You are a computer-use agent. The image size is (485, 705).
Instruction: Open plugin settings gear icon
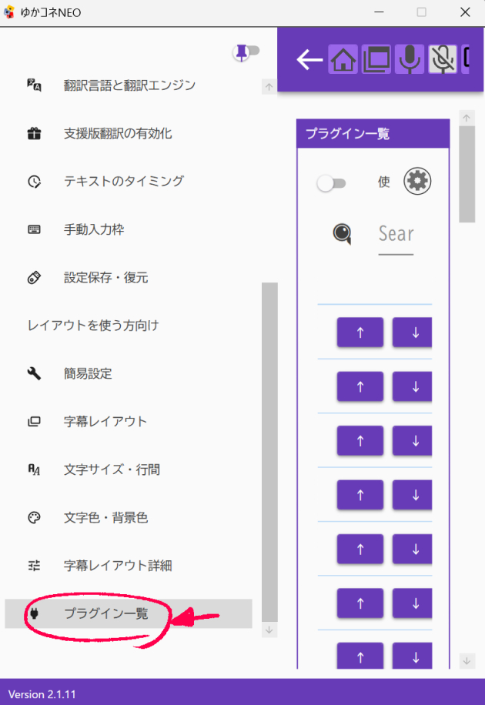pyautogui.click(x=417, y=182)
